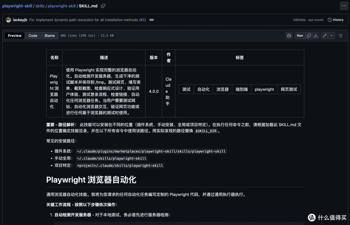350x225 pixels.
Task: Click the 描述 column header
Action: click(x=104, y=58)
